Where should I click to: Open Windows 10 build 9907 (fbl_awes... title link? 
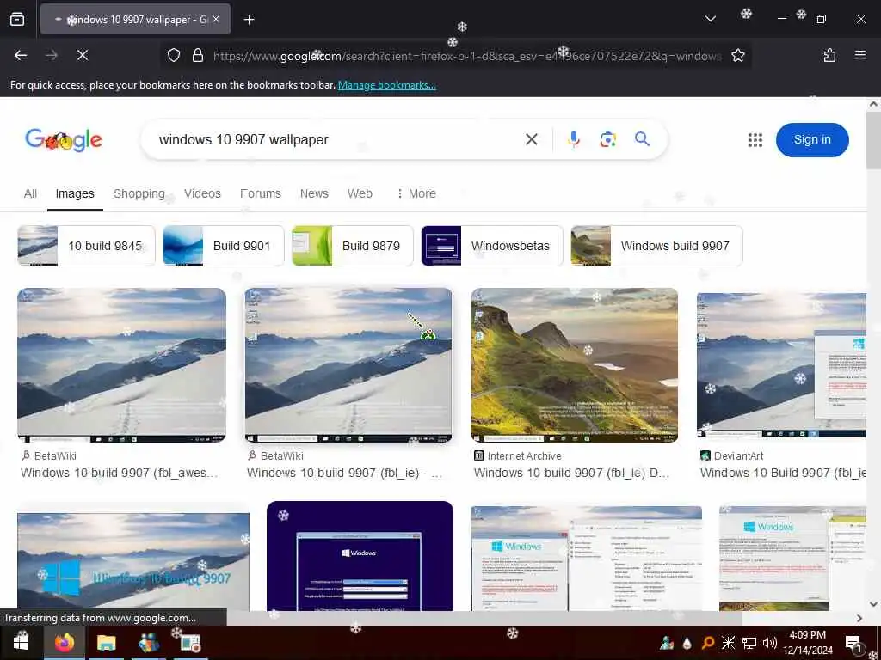point(119,474)
